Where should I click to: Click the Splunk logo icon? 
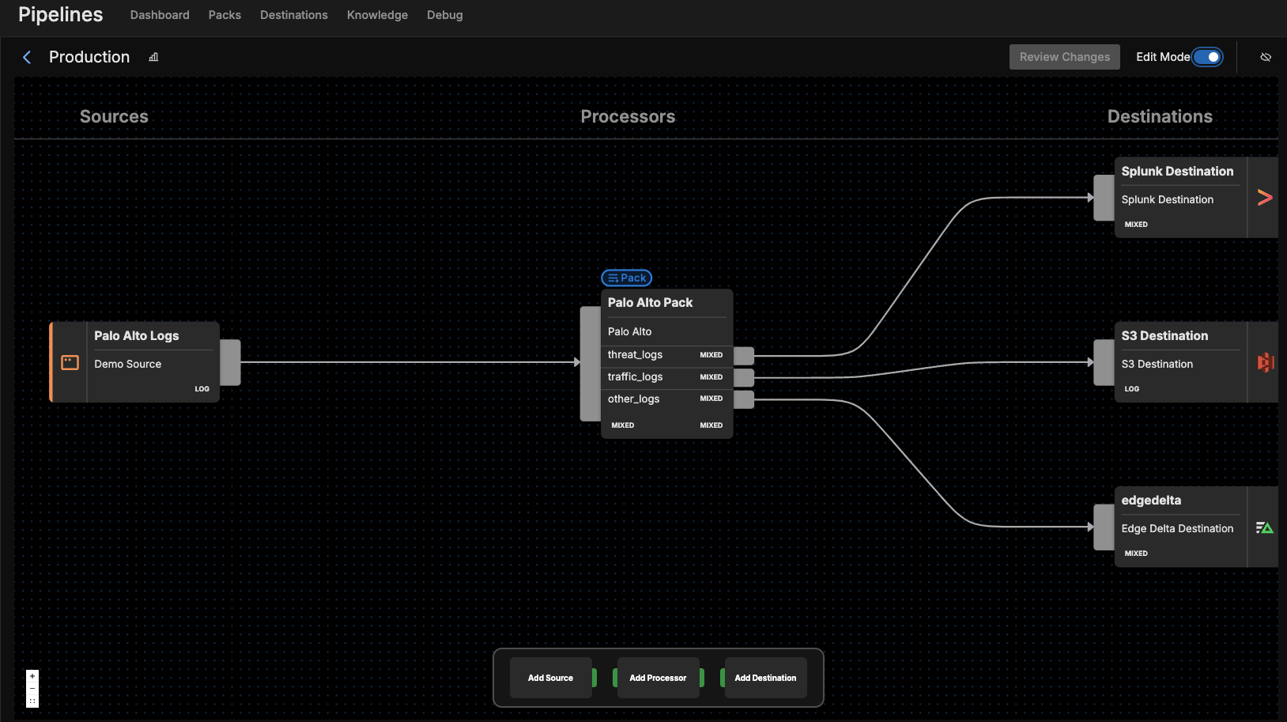(1264, 198)
